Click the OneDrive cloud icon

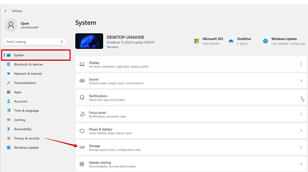point(231,41)
